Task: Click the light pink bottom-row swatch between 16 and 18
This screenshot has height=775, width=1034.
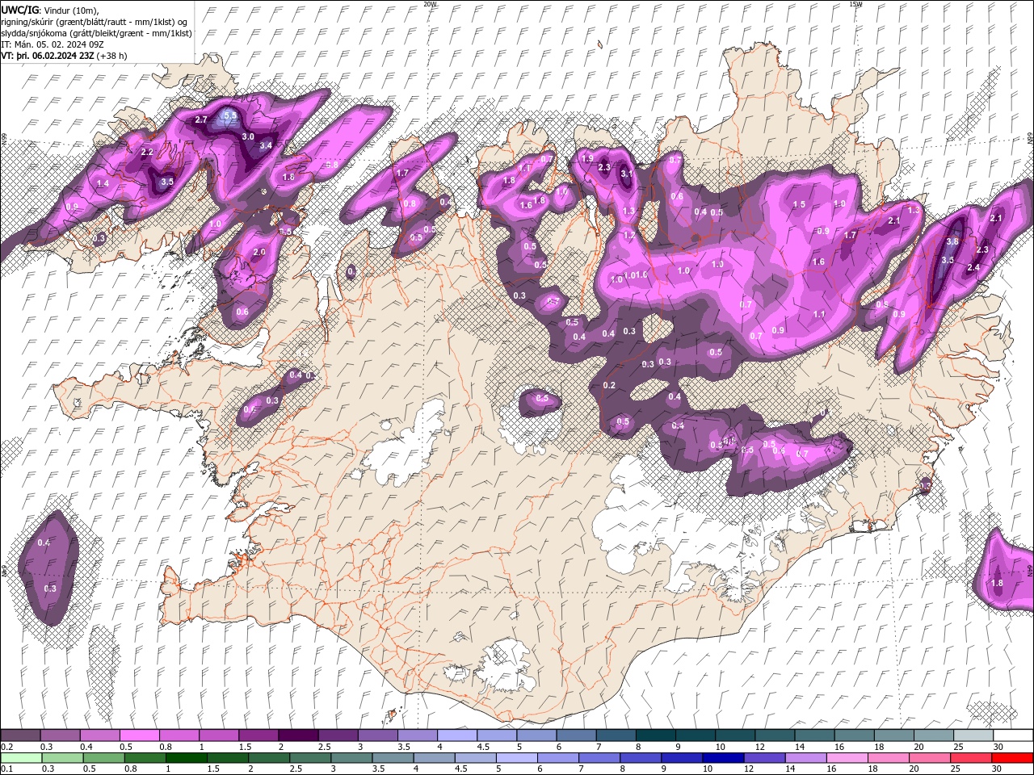Action: click(x=846, y=757)
